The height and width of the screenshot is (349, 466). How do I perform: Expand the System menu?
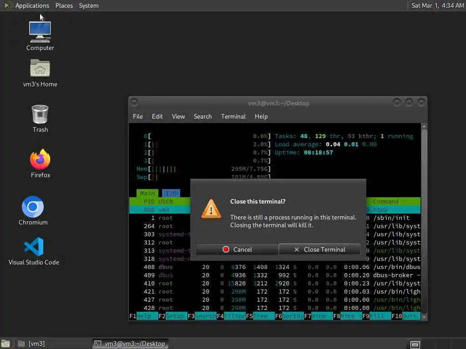click(89, 5)
